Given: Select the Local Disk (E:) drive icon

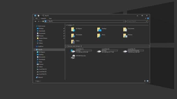Looking at the screenshot, I should pos(99,52).
